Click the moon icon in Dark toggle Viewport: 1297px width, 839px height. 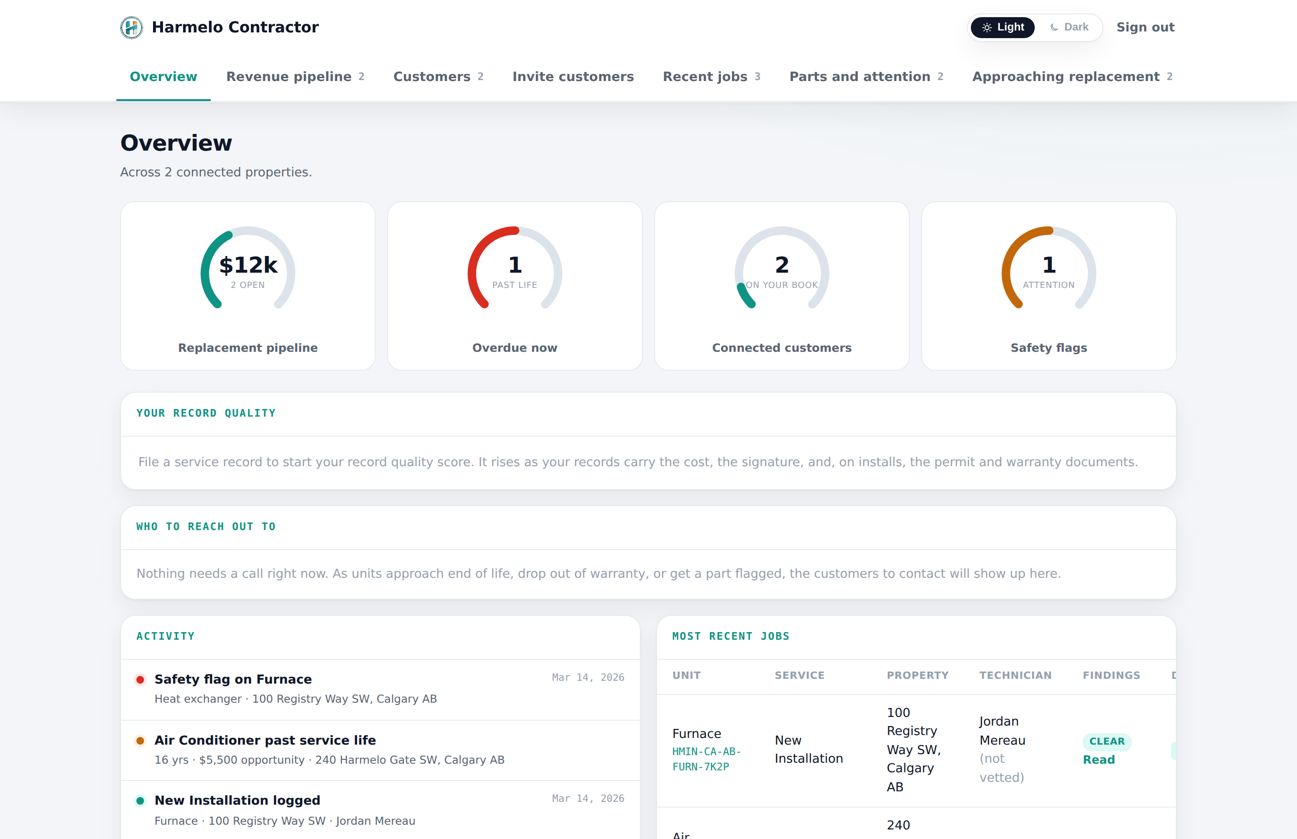coord(1054,27)
